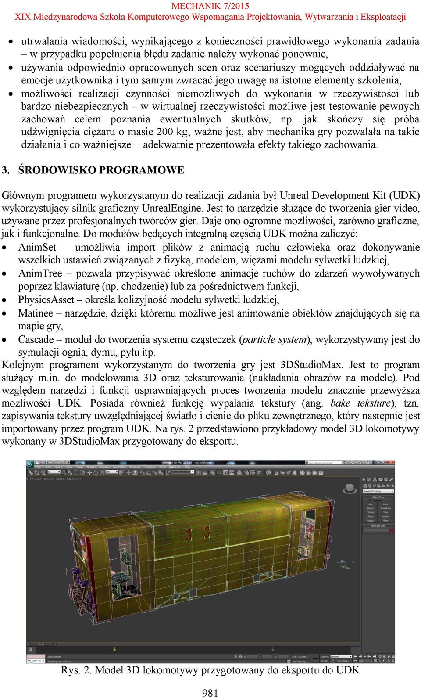Click the Play Animation button
421x698 pixels.
[365, 656]
